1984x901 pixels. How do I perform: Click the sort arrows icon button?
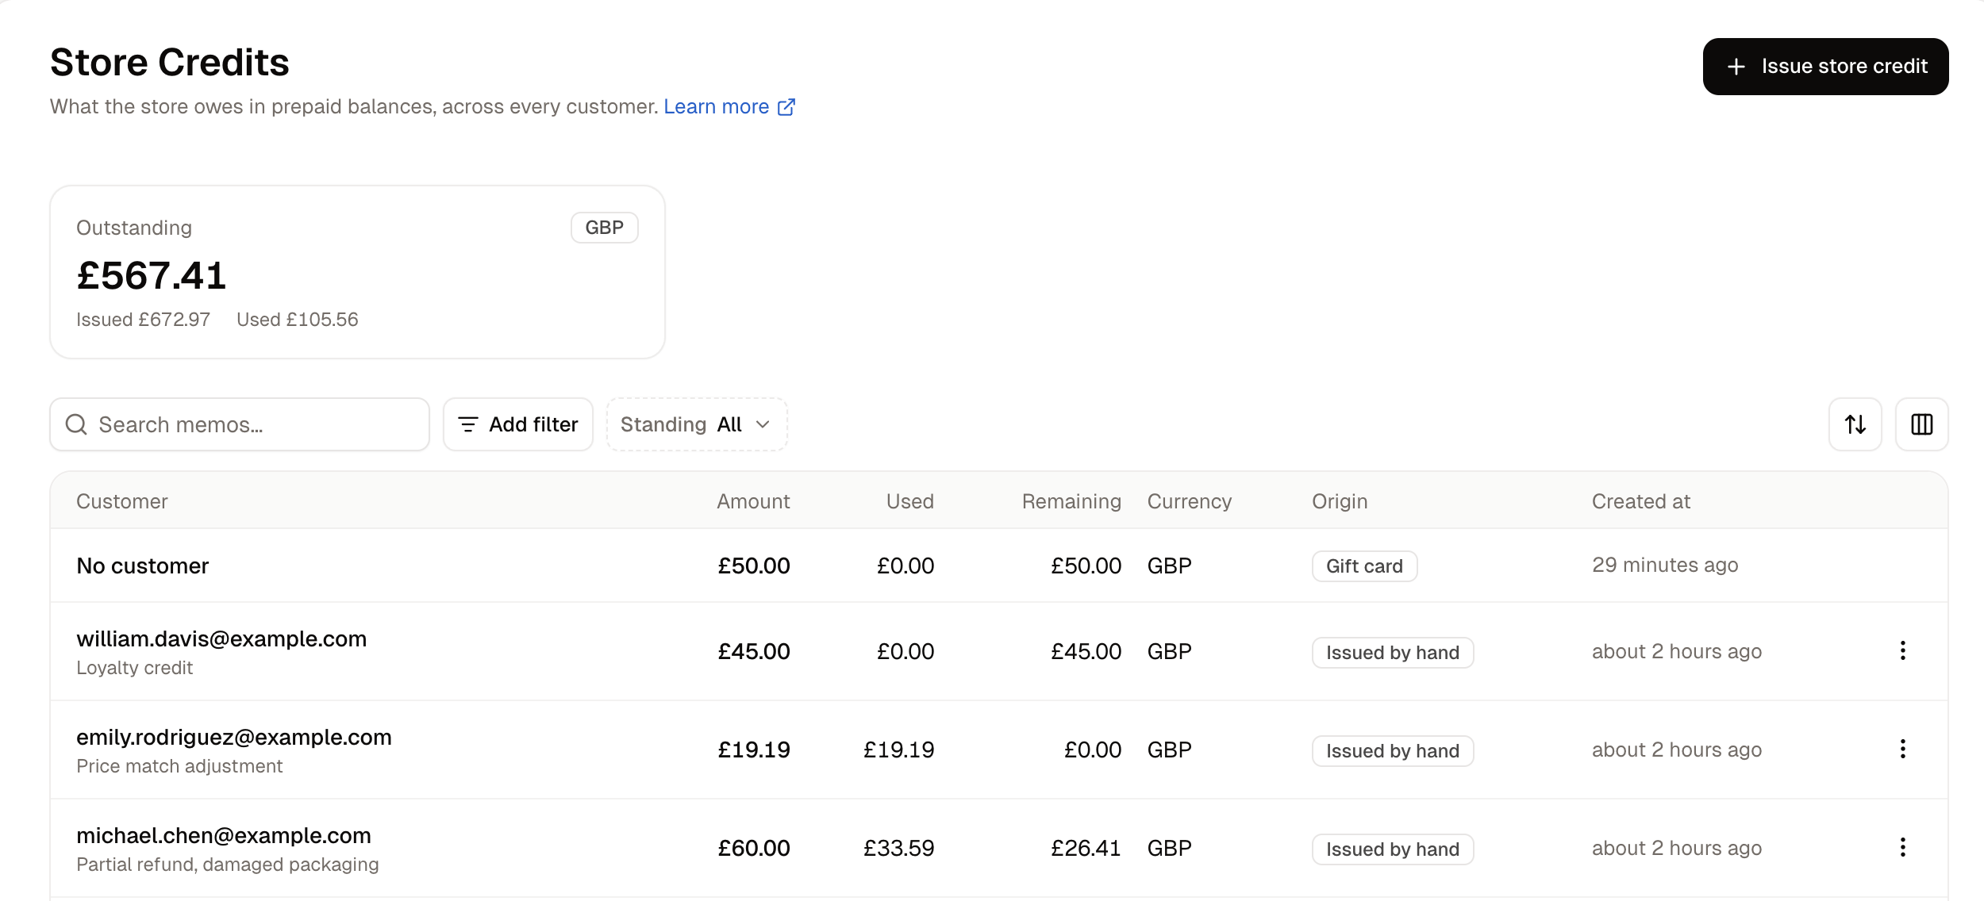click(1855, 424)
